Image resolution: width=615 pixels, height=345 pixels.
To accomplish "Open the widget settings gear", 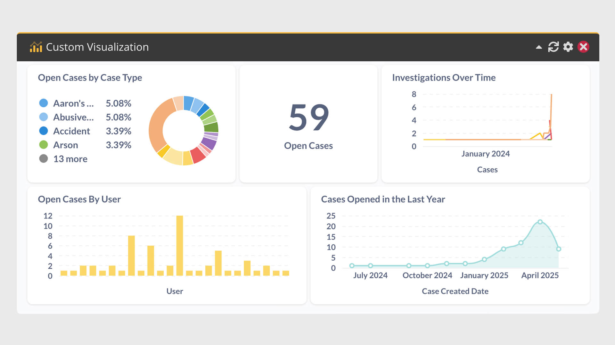I will click(568, 47).
